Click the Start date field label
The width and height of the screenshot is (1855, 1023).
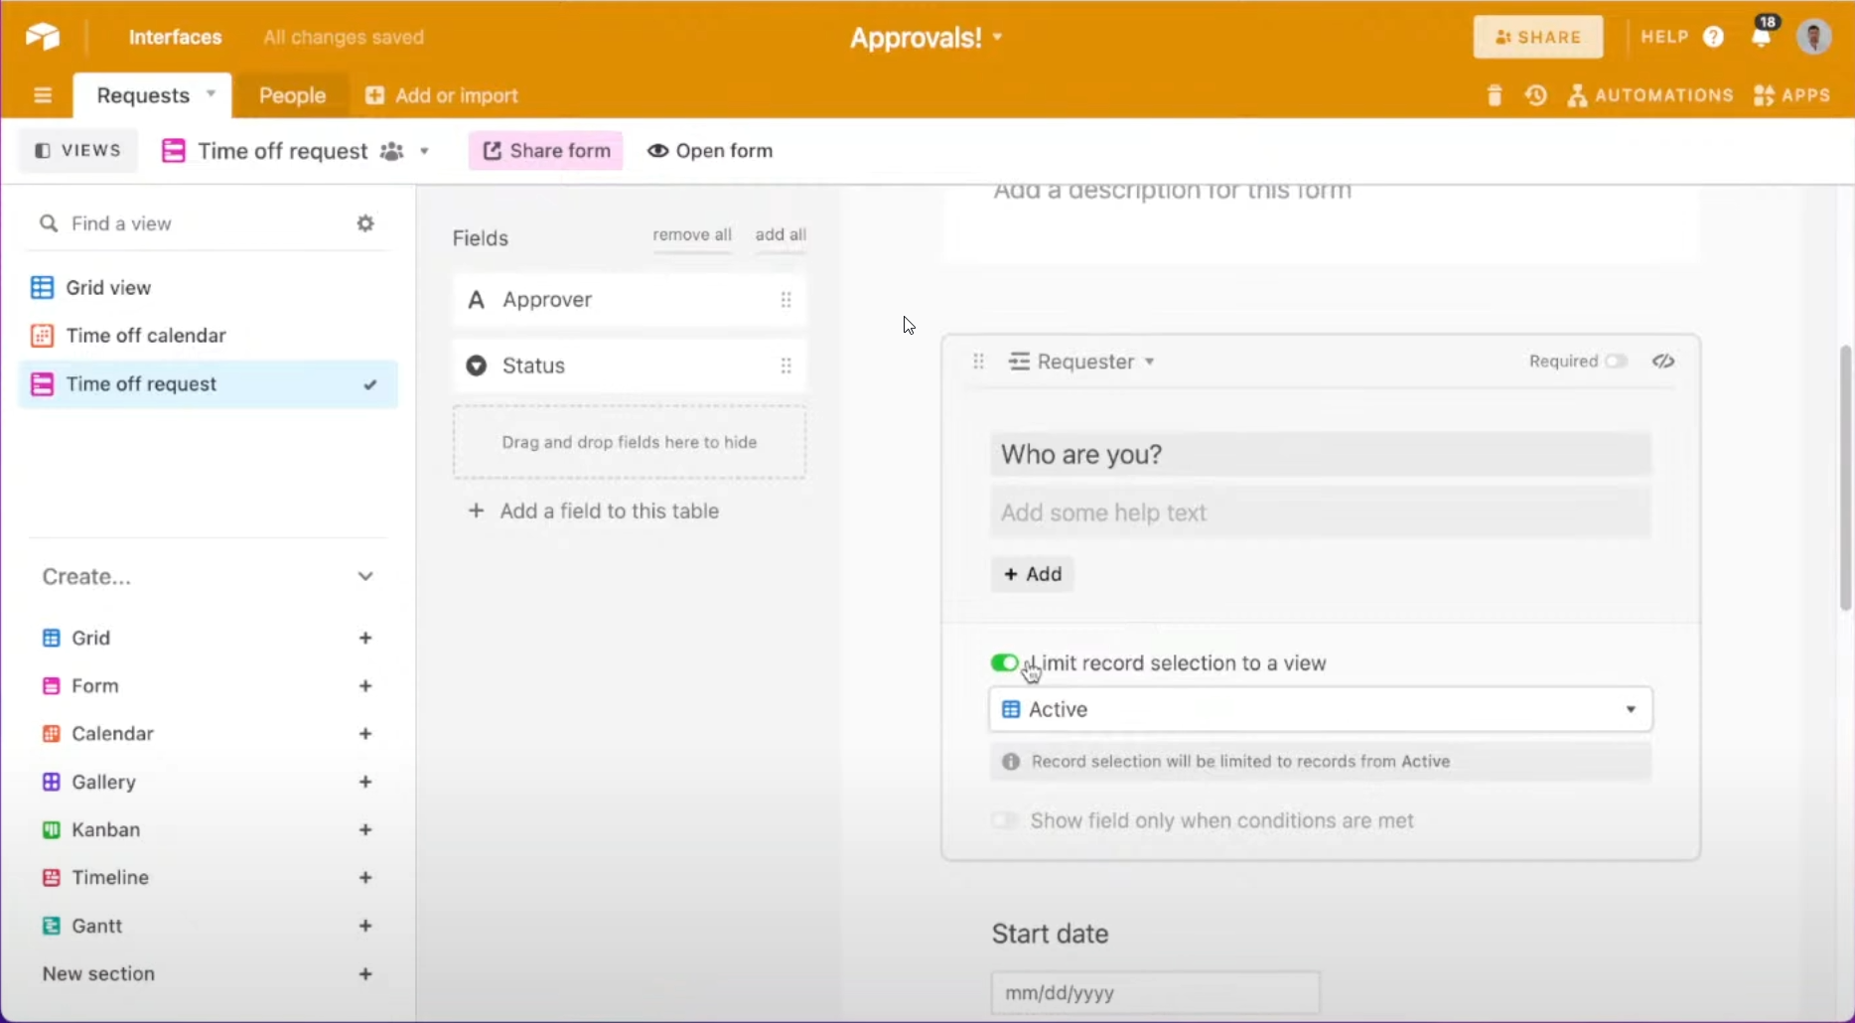click(1050, 934)
